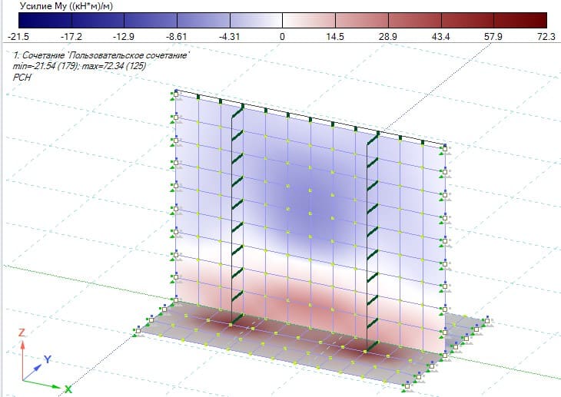Click the darkest red legend segment before 72.3
Viewport: 561px width, 397px height.
coord(520,21)
